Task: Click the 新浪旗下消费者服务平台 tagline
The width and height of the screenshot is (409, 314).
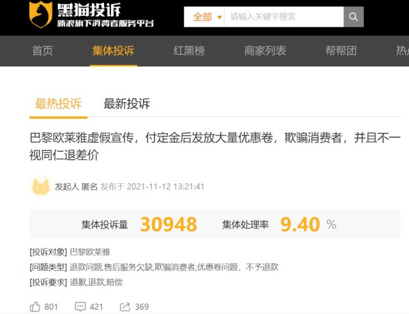Action: 105,24
